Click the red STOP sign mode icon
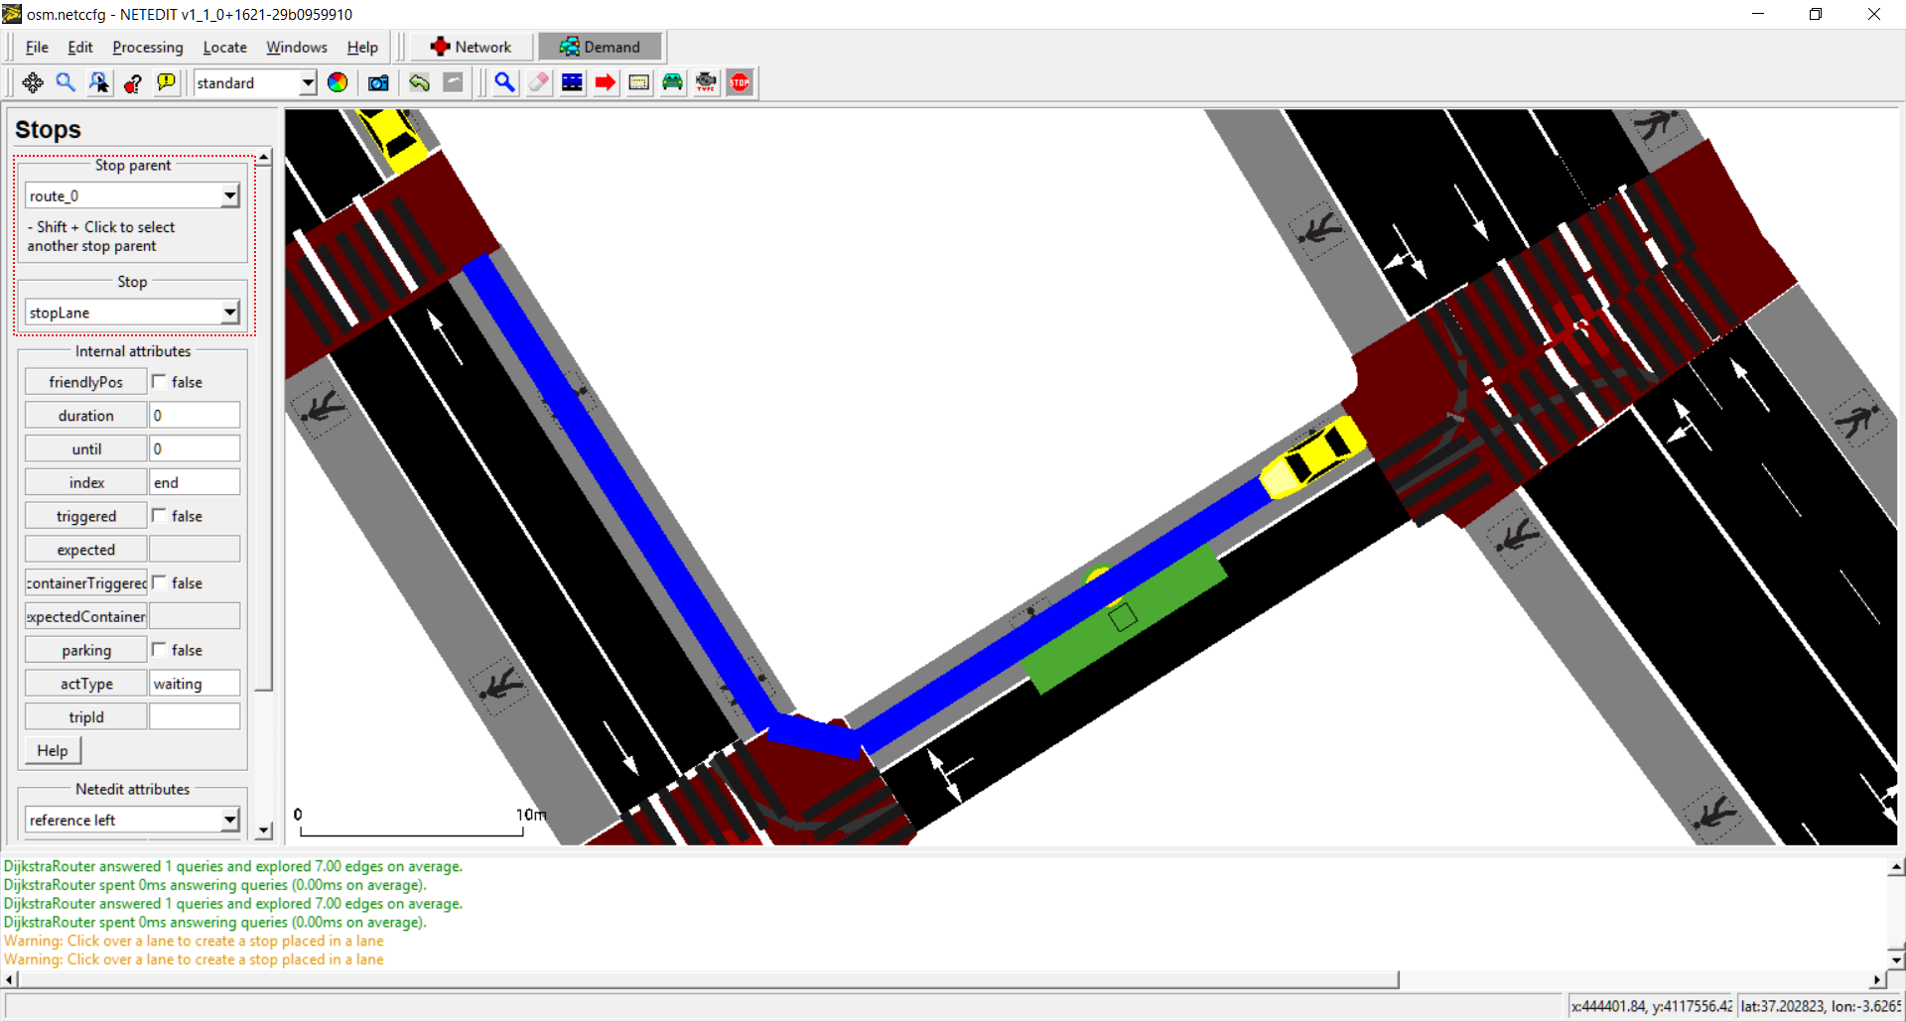 coord(740,83)
